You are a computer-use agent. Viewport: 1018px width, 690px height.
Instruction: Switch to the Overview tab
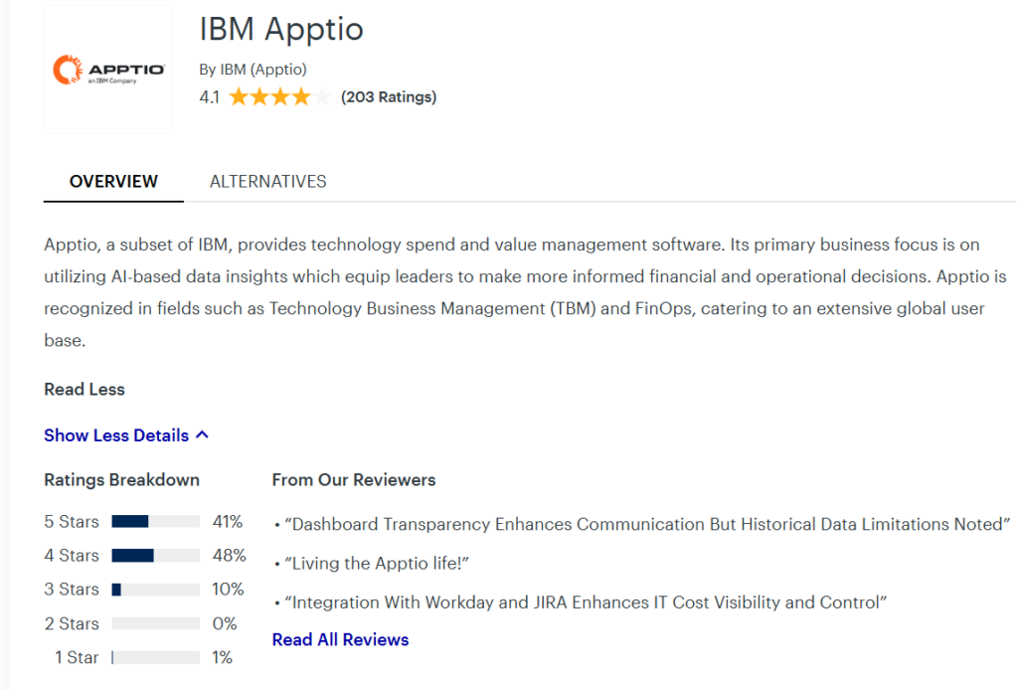[x=113, y=182]
